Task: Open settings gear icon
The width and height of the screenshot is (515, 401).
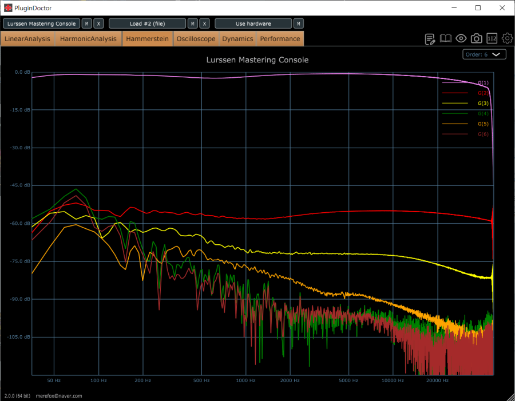Action: tap(507, 38)
